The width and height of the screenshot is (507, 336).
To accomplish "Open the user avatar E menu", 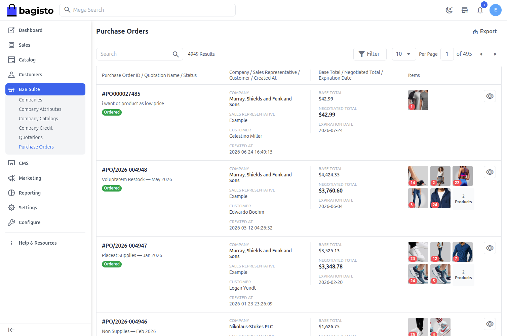I will tap(496, 10).
